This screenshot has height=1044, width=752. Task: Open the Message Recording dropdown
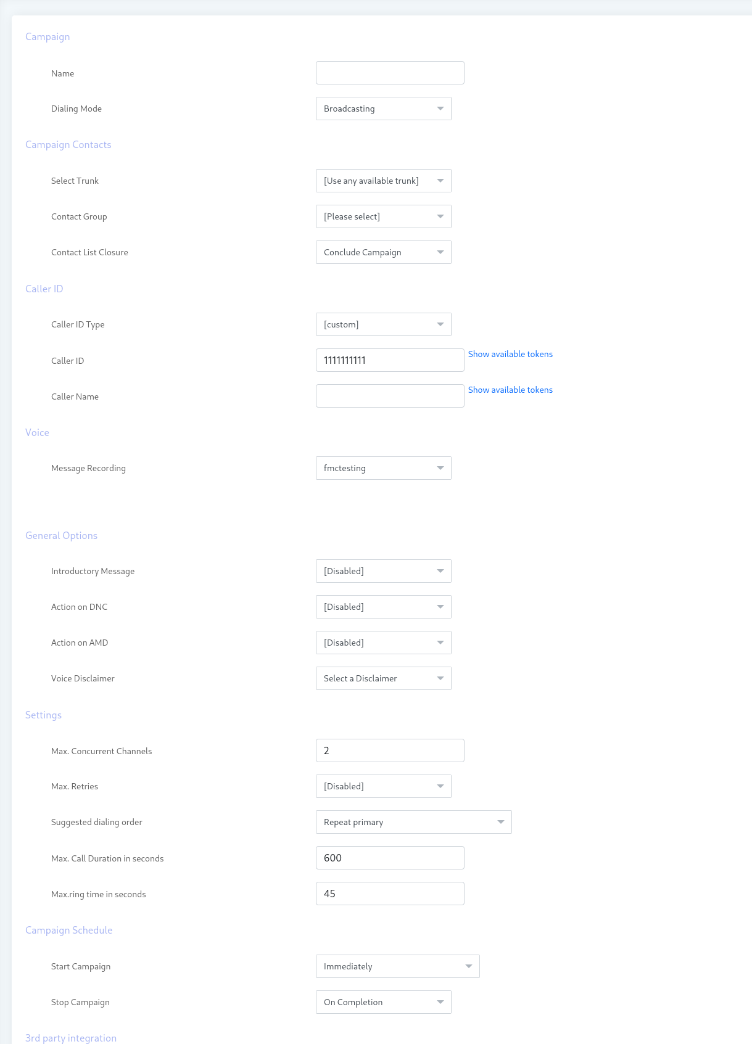coord(384,468)
